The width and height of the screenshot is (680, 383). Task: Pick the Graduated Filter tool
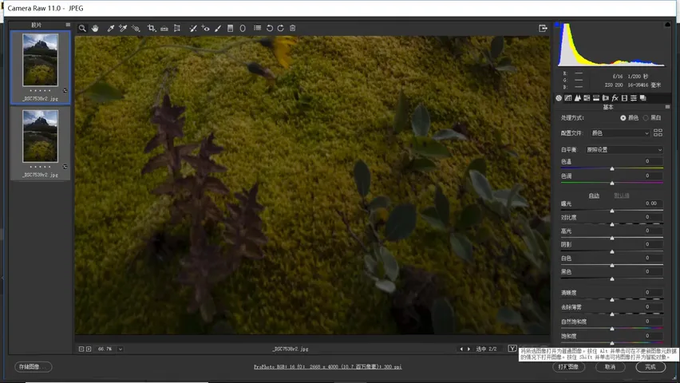(231, 28)
